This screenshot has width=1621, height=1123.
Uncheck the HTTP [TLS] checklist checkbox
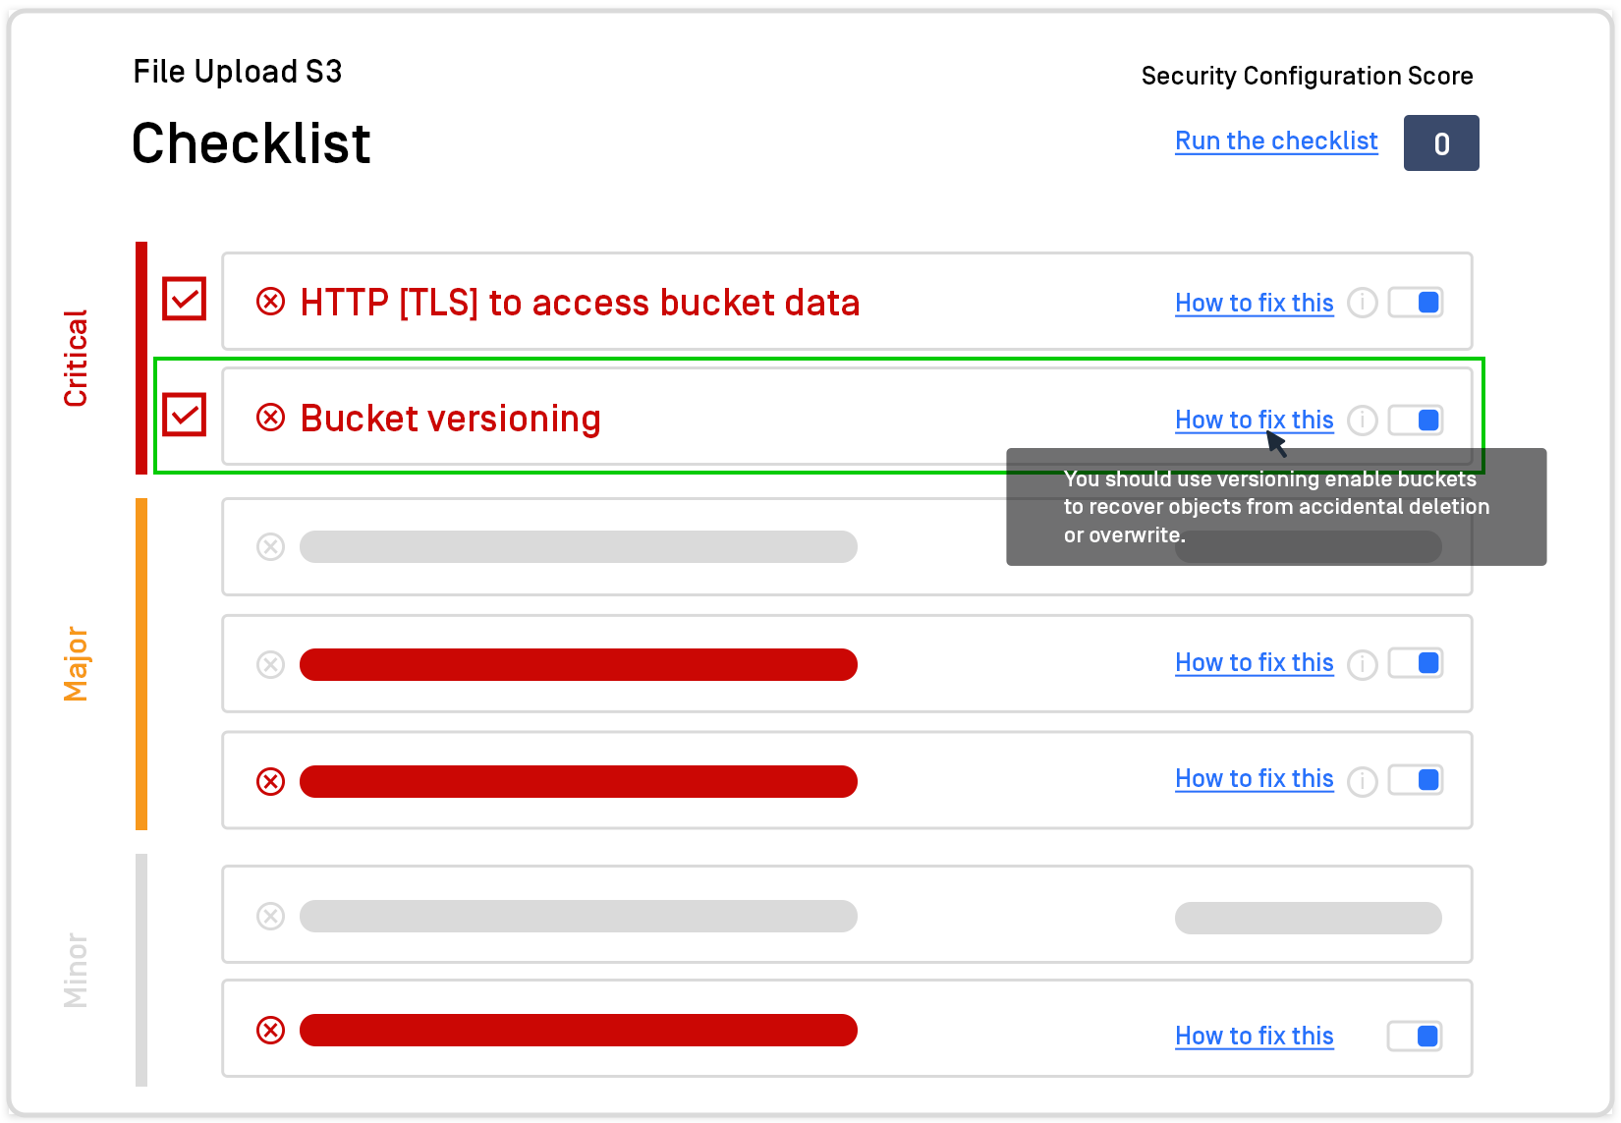pyautogui.click(x=184, y=301)
